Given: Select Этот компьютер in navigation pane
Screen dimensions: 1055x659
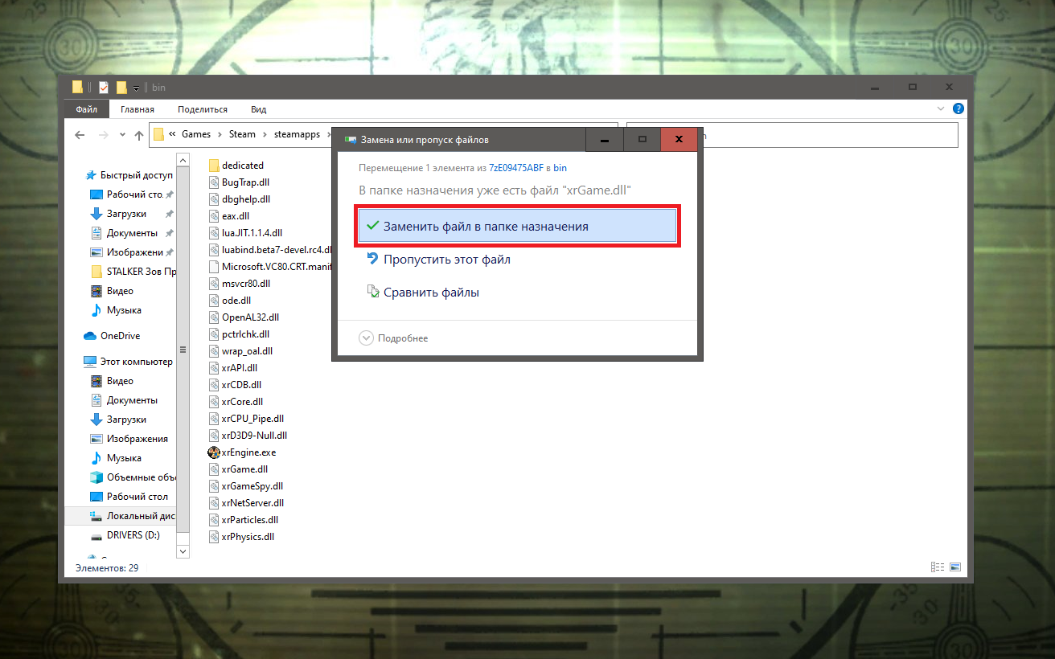Looking at the screenshot, I should [128, 362].
